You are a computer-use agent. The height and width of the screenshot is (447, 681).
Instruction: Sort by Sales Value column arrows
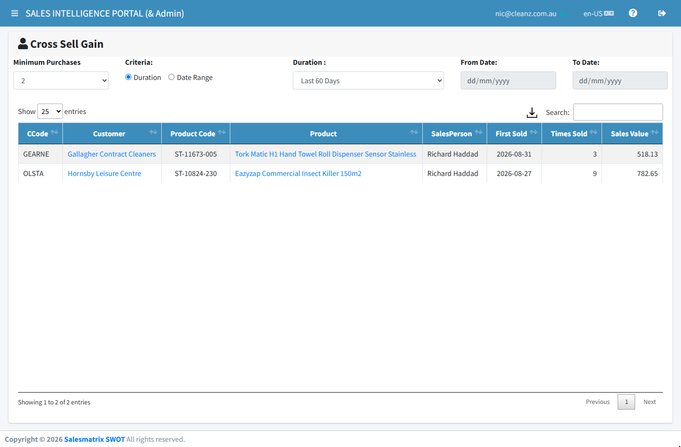pos(655,132)
